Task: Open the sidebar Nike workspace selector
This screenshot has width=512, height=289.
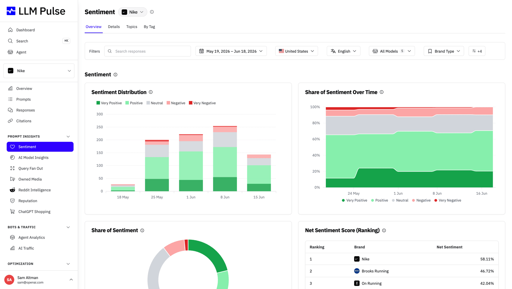Action: tap(39, 71)
